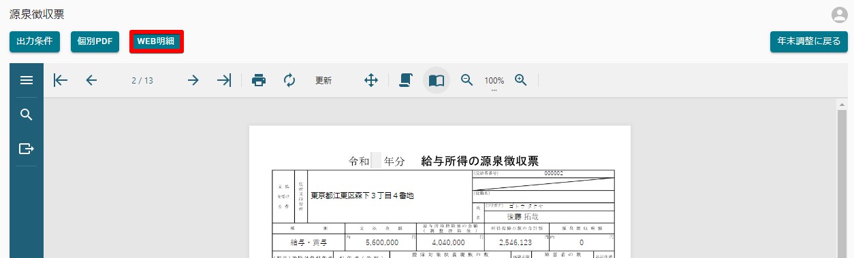
Task: Switch to continuous scroll view
Action: (406, 80)
